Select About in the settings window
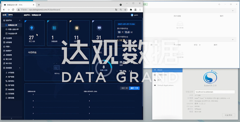240x122 pixels. coord(167,70)
